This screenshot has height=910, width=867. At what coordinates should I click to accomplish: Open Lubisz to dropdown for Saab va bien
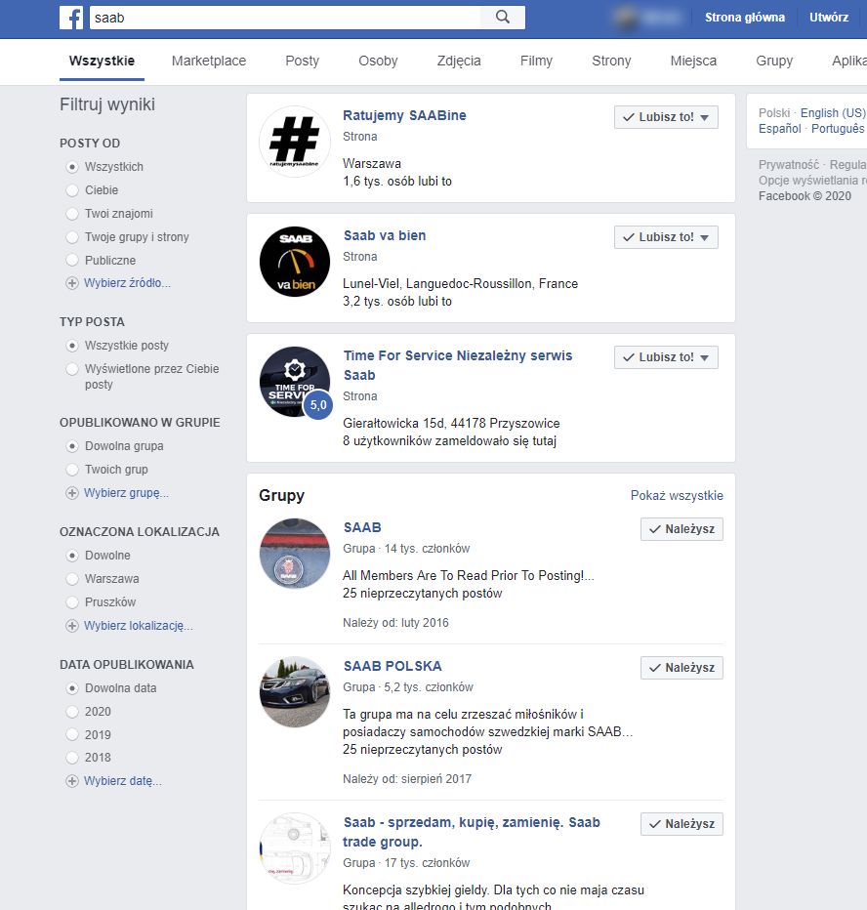tap(666, 237)
